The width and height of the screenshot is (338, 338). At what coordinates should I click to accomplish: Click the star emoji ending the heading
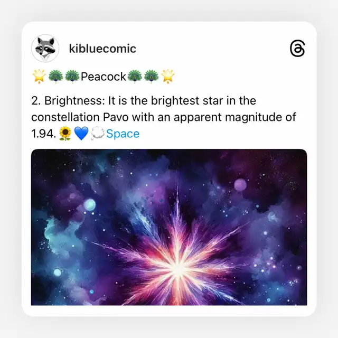tap(168, 76)
